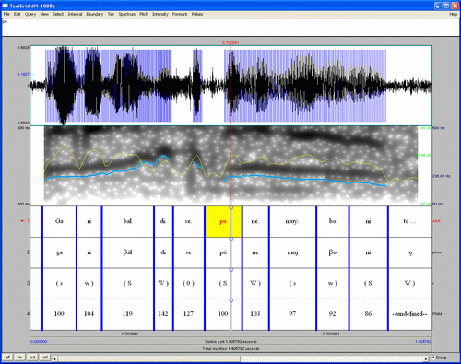Click the boundary circle at top of tier 1
The image size is (461, 364).
[231, 208]
